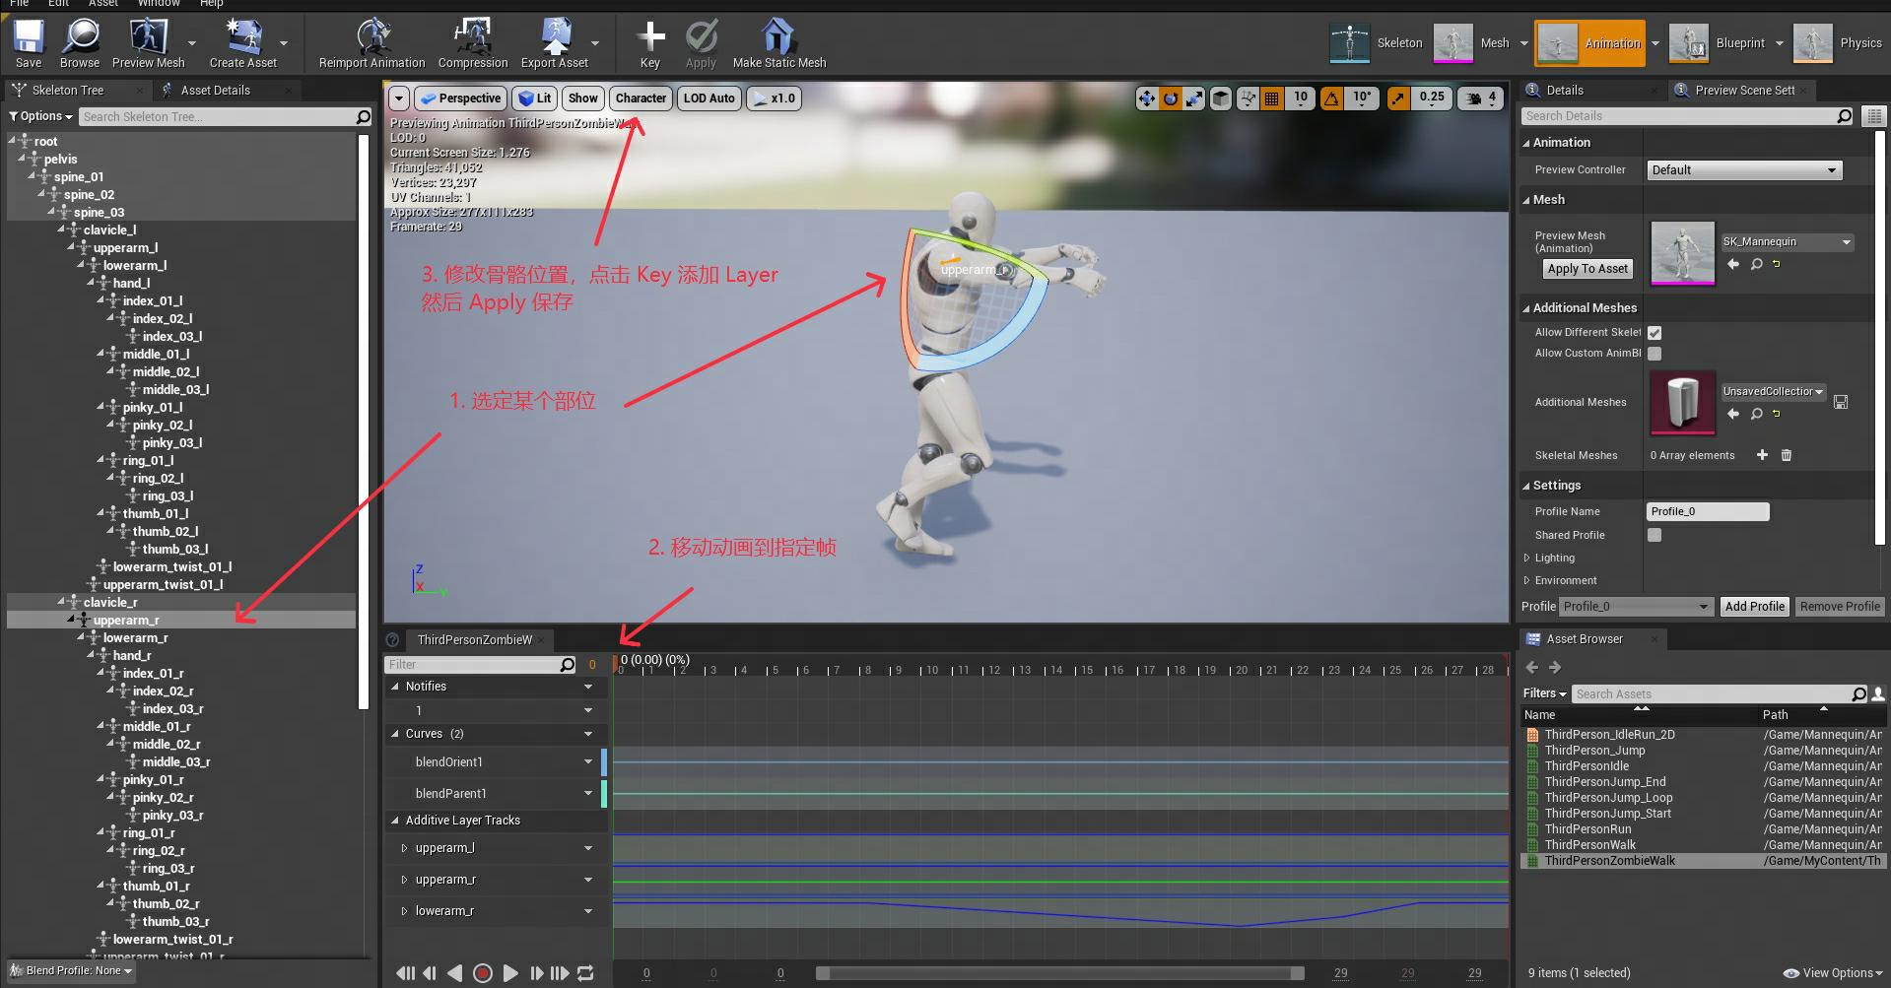Play the animation forward
The width and height of the screenshot is (1891, 988).
pyautogui.click(x=510, y=973)
